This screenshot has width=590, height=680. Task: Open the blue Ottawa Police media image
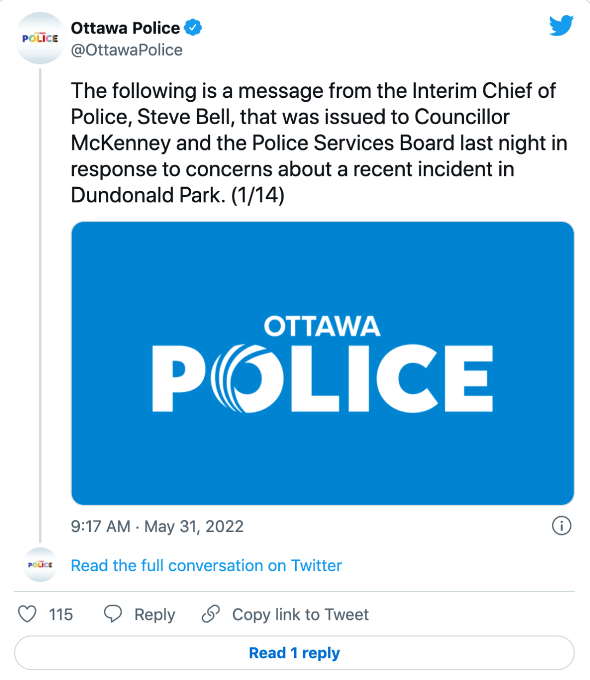(x=322, y=363)
